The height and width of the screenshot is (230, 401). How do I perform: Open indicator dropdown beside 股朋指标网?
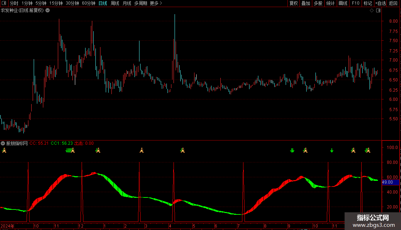pos(3,143)
